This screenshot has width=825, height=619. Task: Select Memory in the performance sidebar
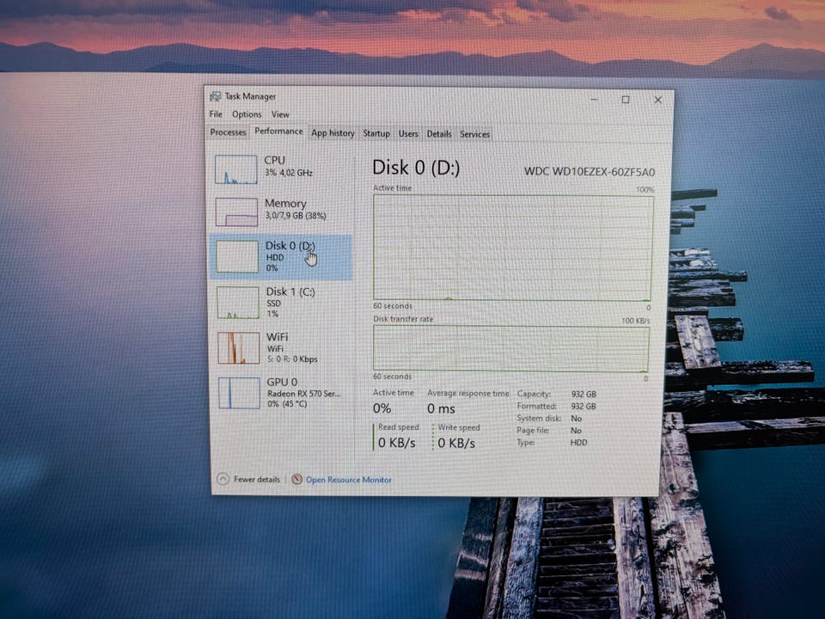pos(282,211)
